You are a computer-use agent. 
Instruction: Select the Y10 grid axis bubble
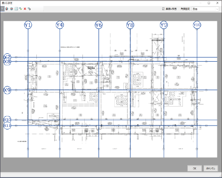tap(197, 25)
